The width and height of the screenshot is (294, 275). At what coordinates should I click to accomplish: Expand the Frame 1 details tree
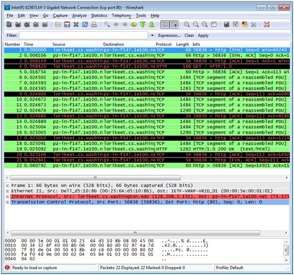pyautogui.click(x=7, y=186)
